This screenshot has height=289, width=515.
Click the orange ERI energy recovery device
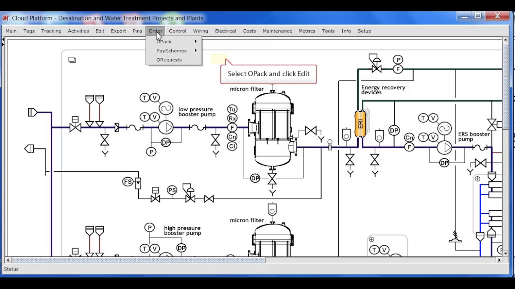click(360, 124)
